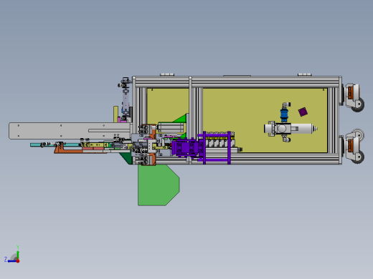Select the orange bracket under the cyan bar

(70, 150)
